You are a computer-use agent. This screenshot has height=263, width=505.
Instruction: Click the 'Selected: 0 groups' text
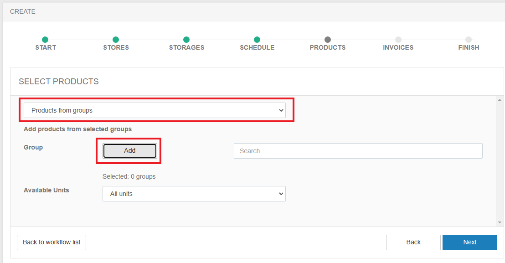129,176
